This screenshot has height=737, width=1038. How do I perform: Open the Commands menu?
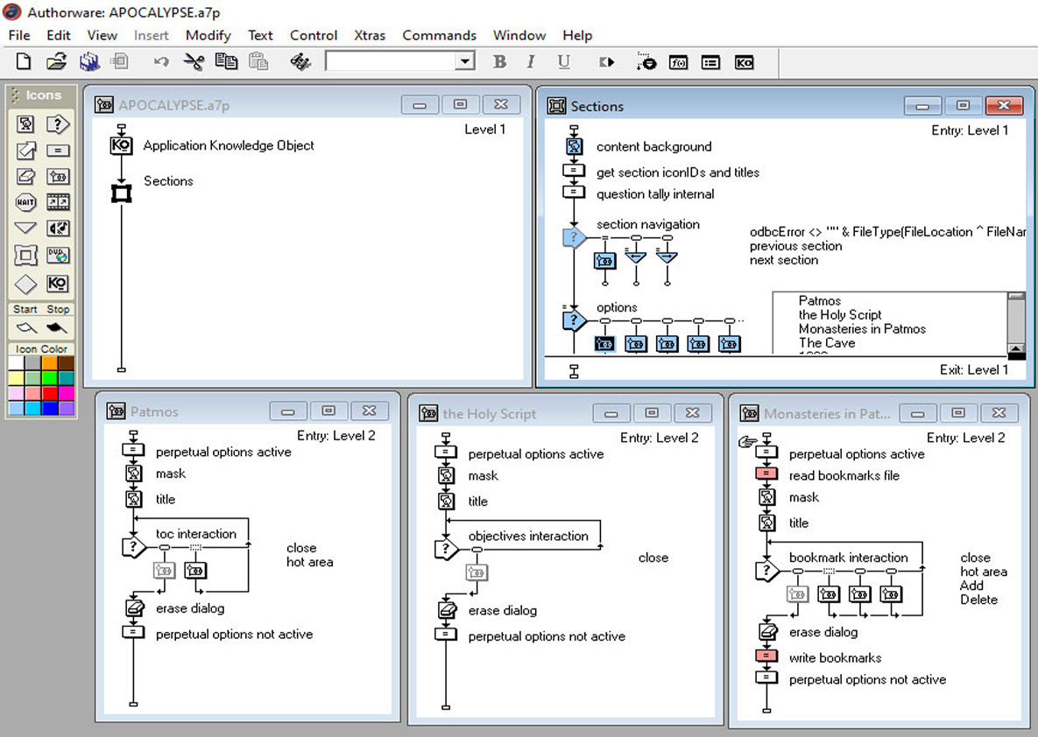[x=439, y=35]
